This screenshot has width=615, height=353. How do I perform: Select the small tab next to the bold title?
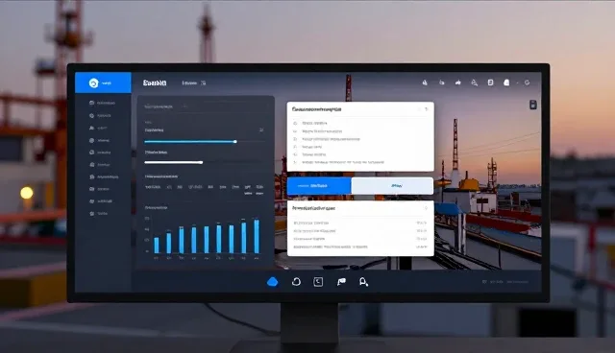coord(193,82)
